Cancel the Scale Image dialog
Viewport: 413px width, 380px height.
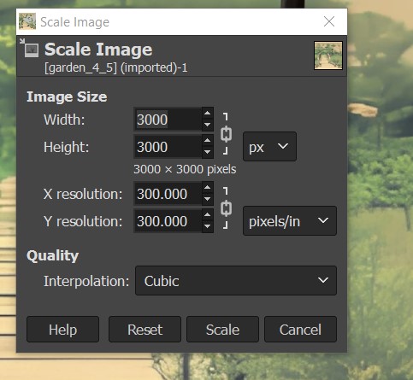(300, 330)
